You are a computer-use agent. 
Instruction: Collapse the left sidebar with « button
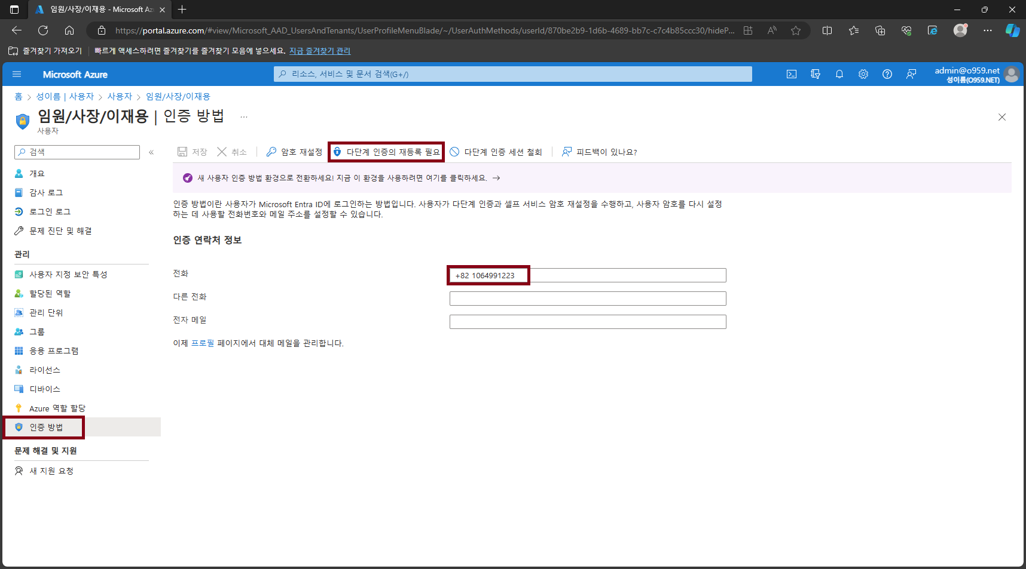pos(151,152)
